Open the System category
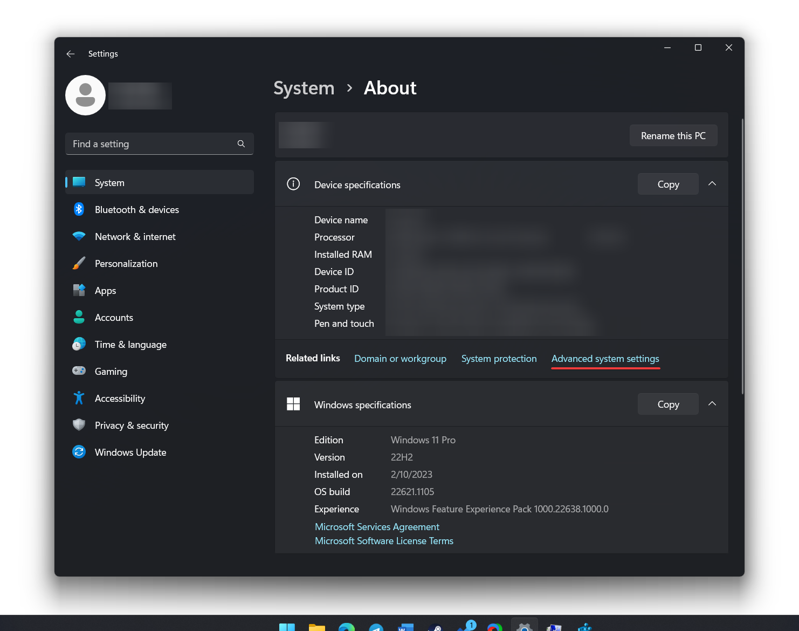799x631 pixels. tap(160, 182)
